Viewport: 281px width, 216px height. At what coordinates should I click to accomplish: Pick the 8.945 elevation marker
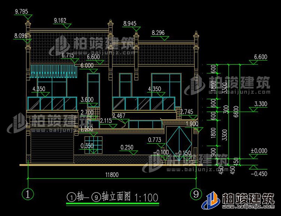(x=130, y=24)
